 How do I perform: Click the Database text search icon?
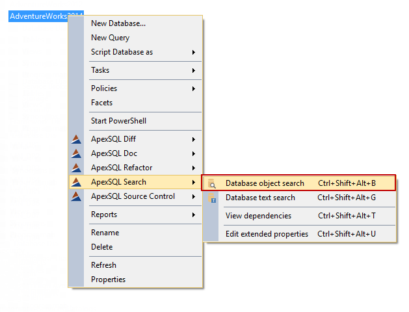(x=212, y=198)
